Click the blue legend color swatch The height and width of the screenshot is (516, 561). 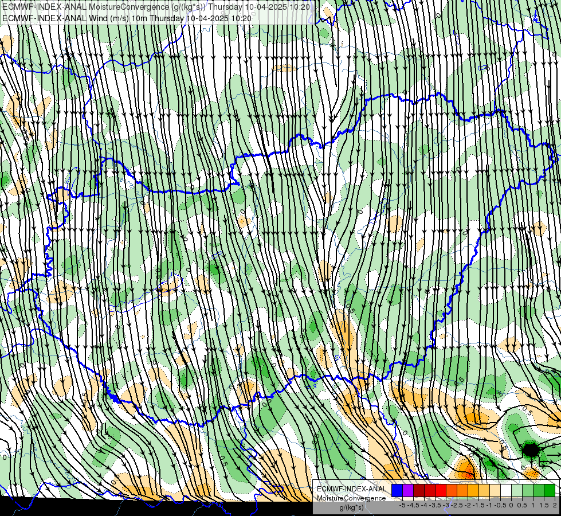(397, 490)
